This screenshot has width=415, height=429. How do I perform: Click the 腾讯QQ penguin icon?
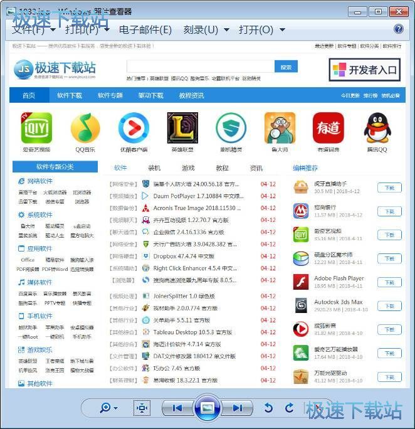[x=377, y=129]
